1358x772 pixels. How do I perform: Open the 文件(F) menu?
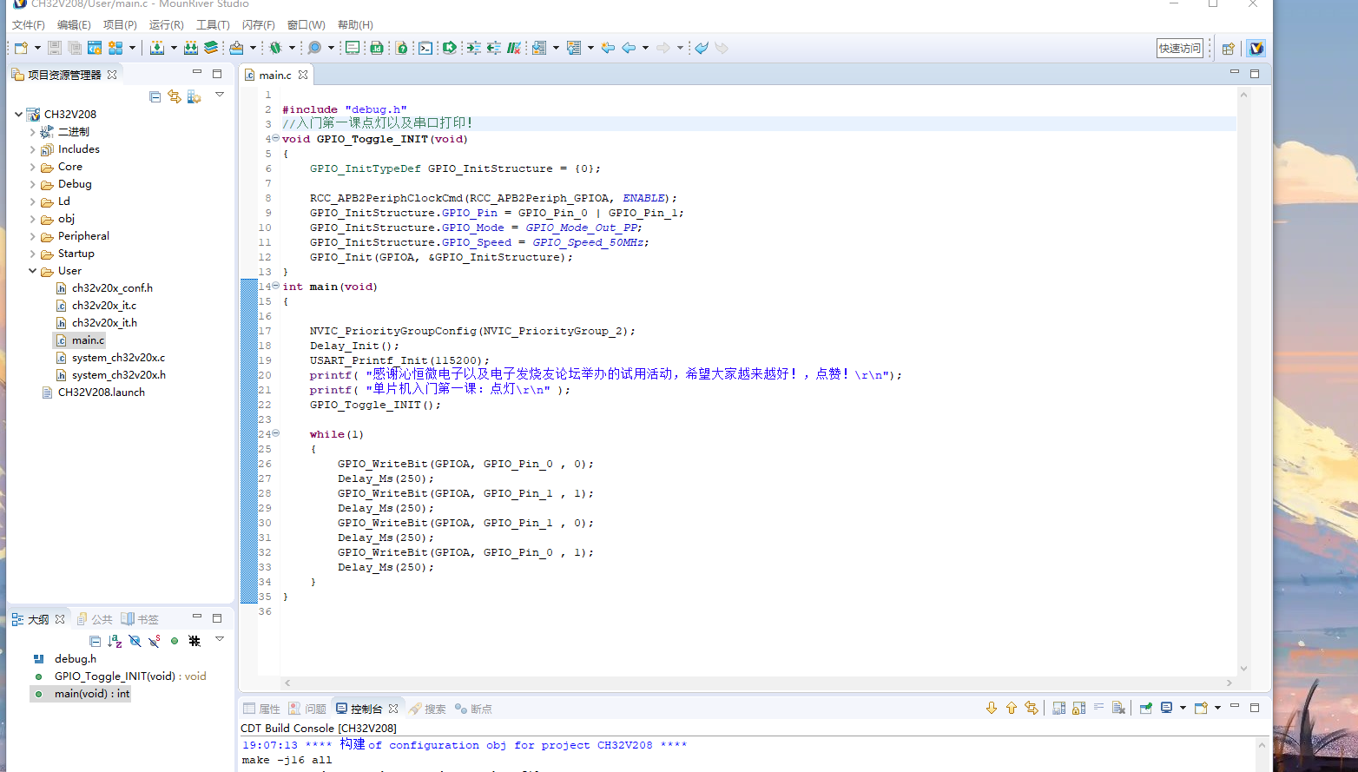28,24
